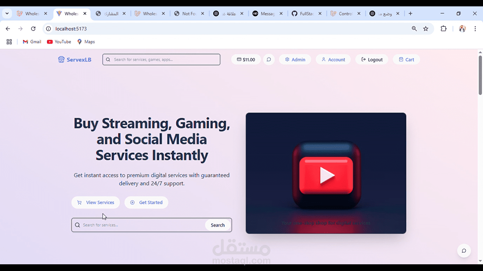Click the hero heading "Buy Streaming, Gaming,"
This screenshot has height=271, width=483.
point(152,123)
